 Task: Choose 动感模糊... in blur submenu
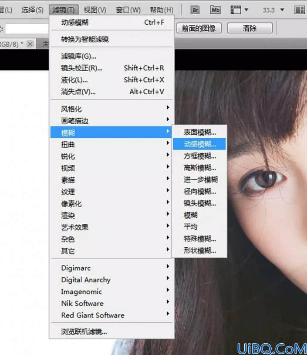[x=199, y=144]
